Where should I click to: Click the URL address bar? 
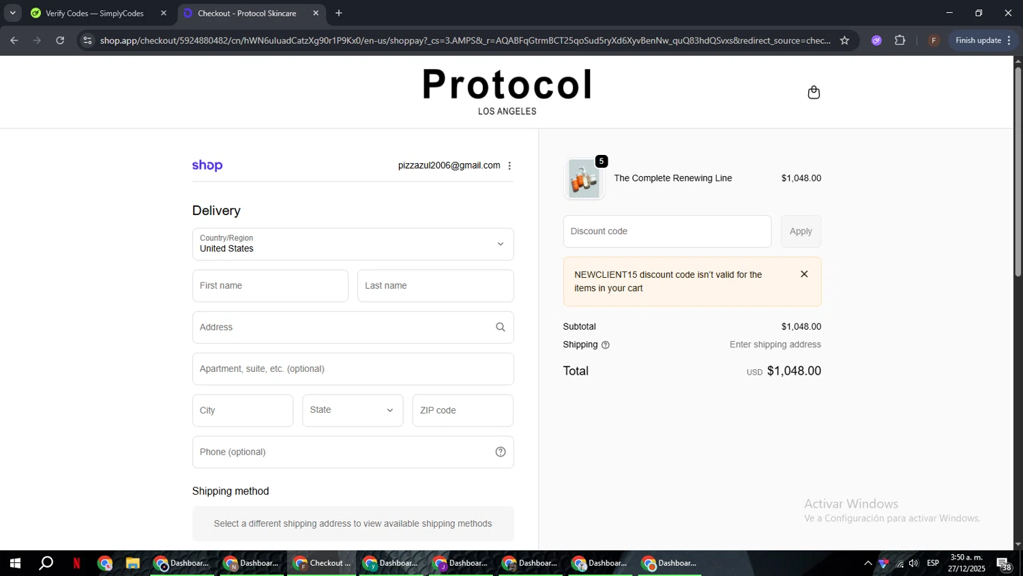pos(465,40)
